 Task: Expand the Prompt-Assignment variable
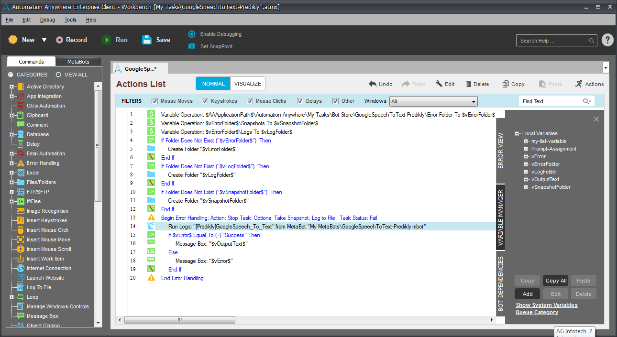pos(526,149)
